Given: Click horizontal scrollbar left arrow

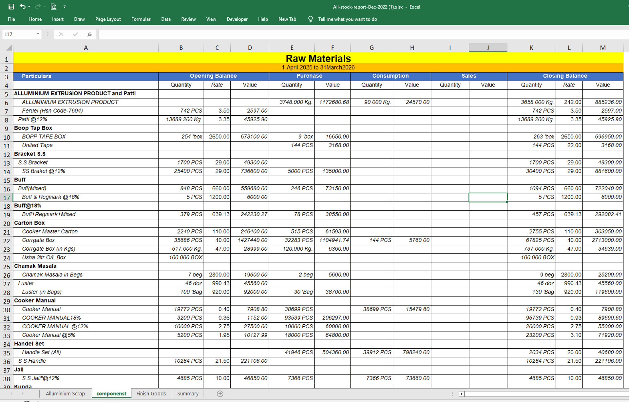Looking at the screenshot, I should 461,393.
